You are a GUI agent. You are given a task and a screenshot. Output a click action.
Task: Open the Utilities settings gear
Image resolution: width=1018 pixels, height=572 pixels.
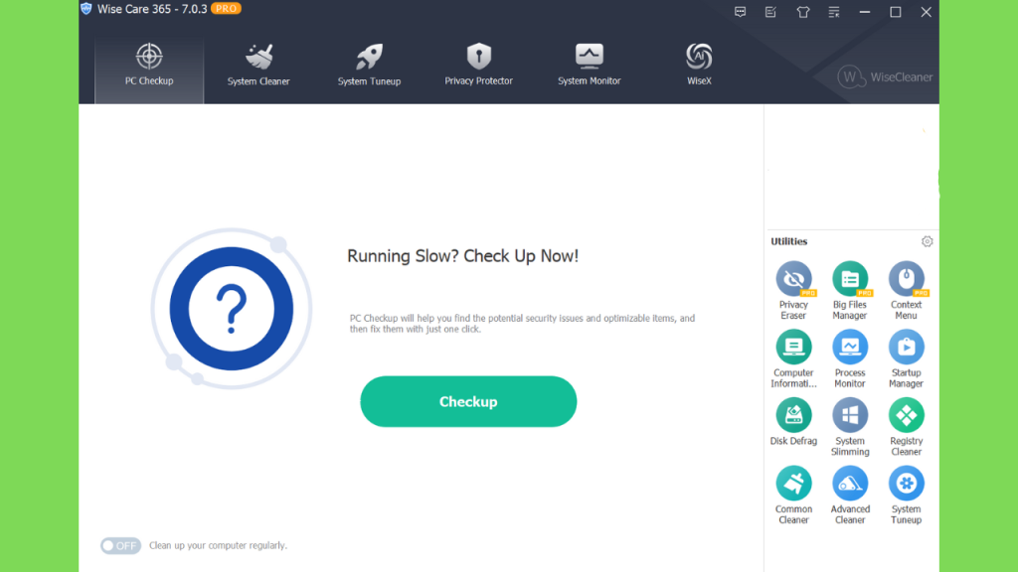tap(927, 241)
